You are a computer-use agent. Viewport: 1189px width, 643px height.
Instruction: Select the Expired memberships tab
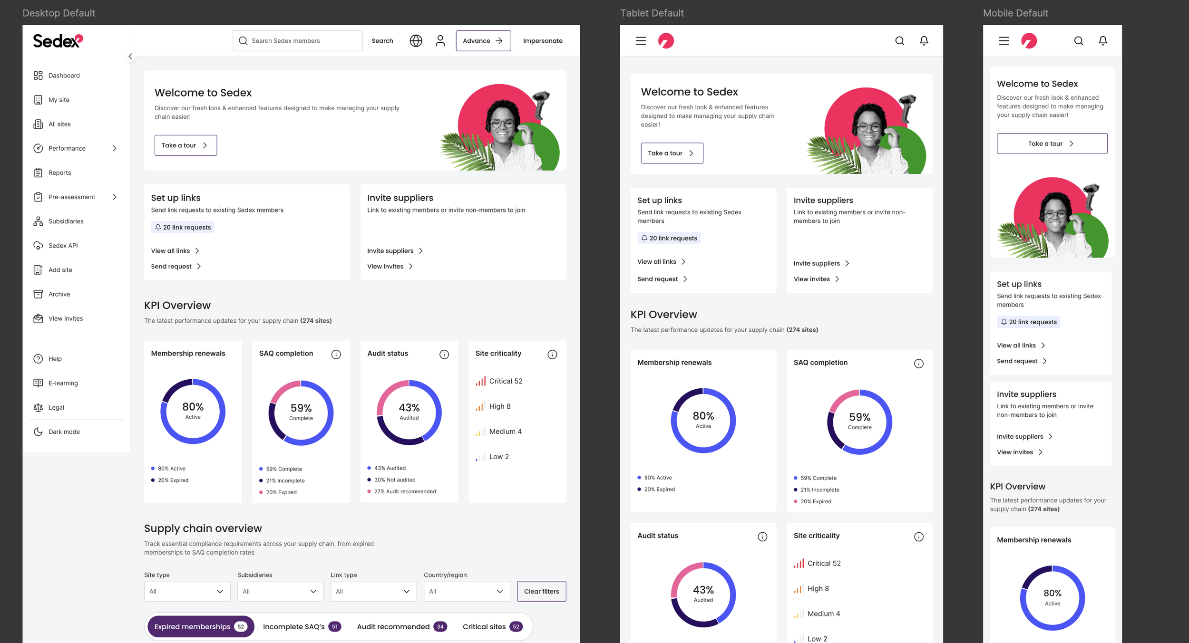click(x=201, y=627)
